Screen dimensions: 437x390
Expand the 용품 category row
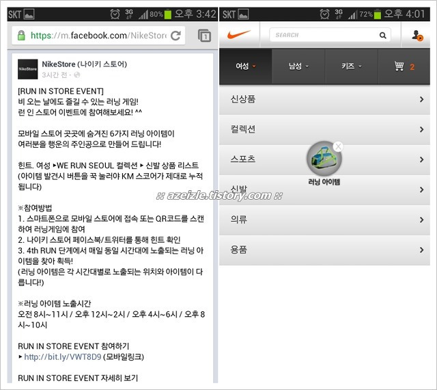[x=324, y=250]
